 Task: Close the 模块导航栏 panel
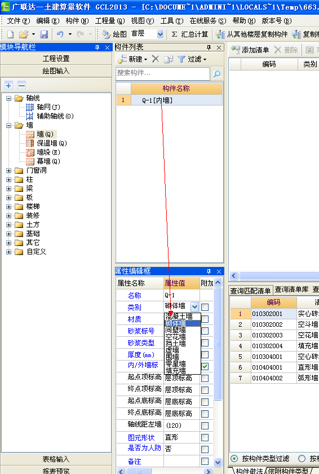(x=107, y=47)
